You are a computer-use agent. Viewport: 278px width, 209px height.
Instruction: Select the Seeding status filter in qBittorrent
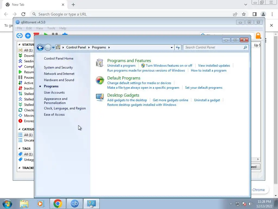(x=26, y=61)
